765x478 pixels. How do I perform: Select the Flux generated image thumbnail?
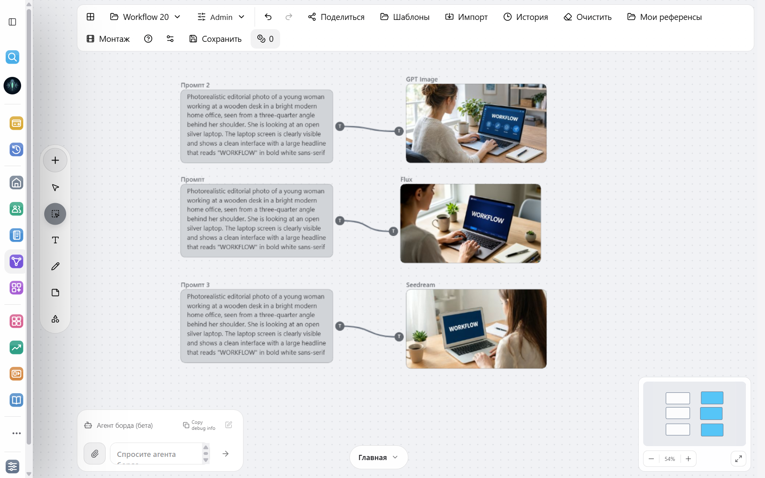(x=471, y=223)
